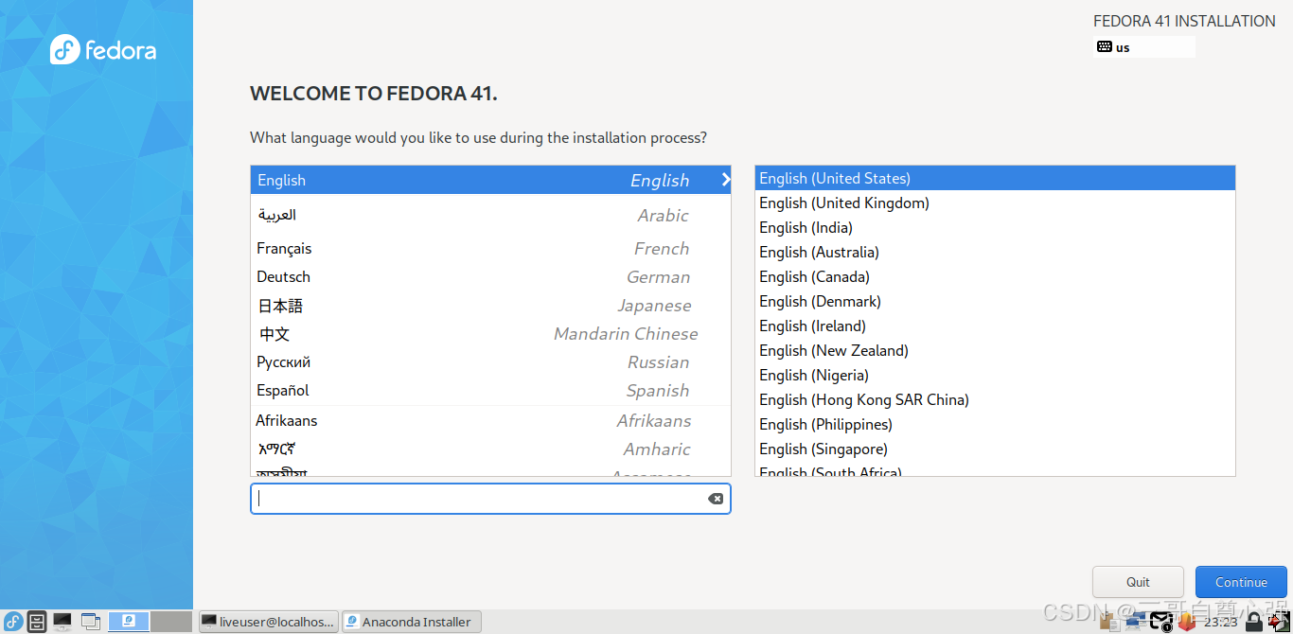Click the Continue button
This screenshot has width=1293, height=634.
1241,582
